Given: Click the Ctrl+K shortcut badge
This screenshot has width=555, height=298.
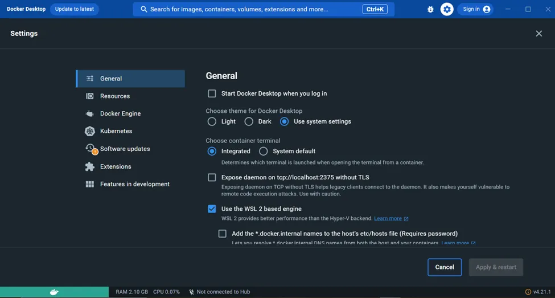Looking at the screenshot, I should pyautogui.click(x=375, y=9).
